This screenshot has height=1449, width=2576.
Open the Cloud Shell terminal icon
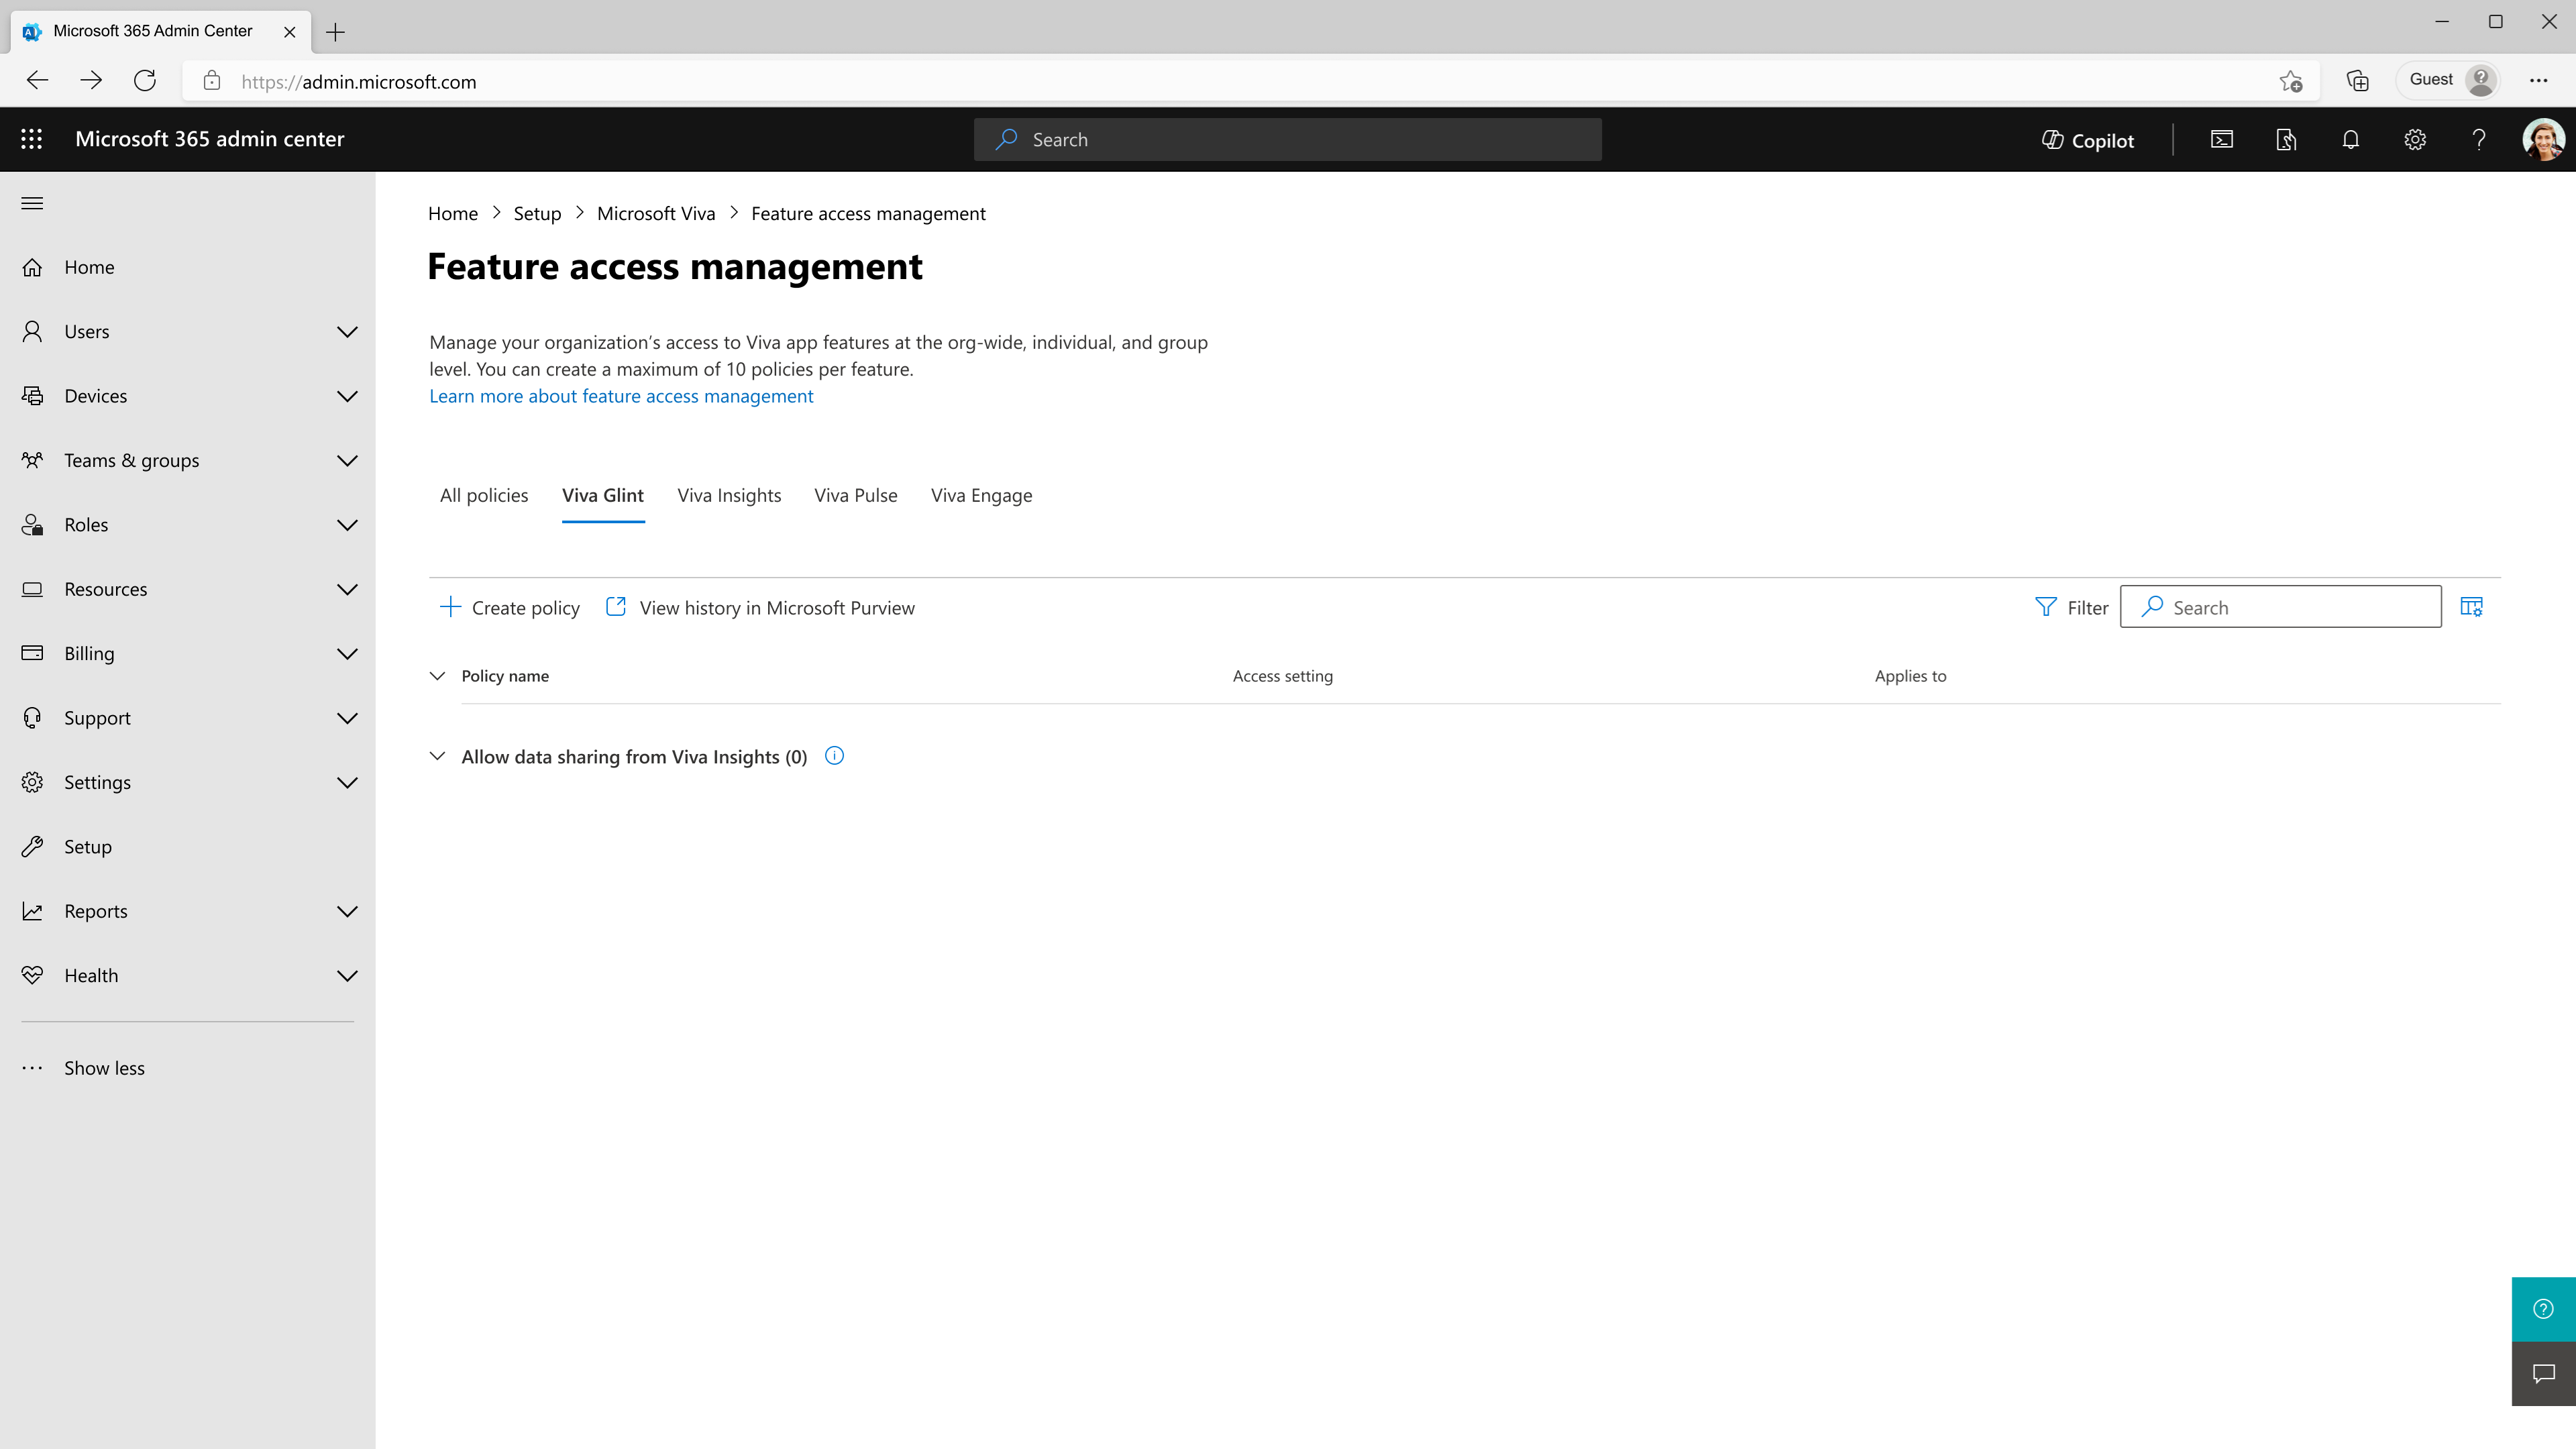[2221, 140]
